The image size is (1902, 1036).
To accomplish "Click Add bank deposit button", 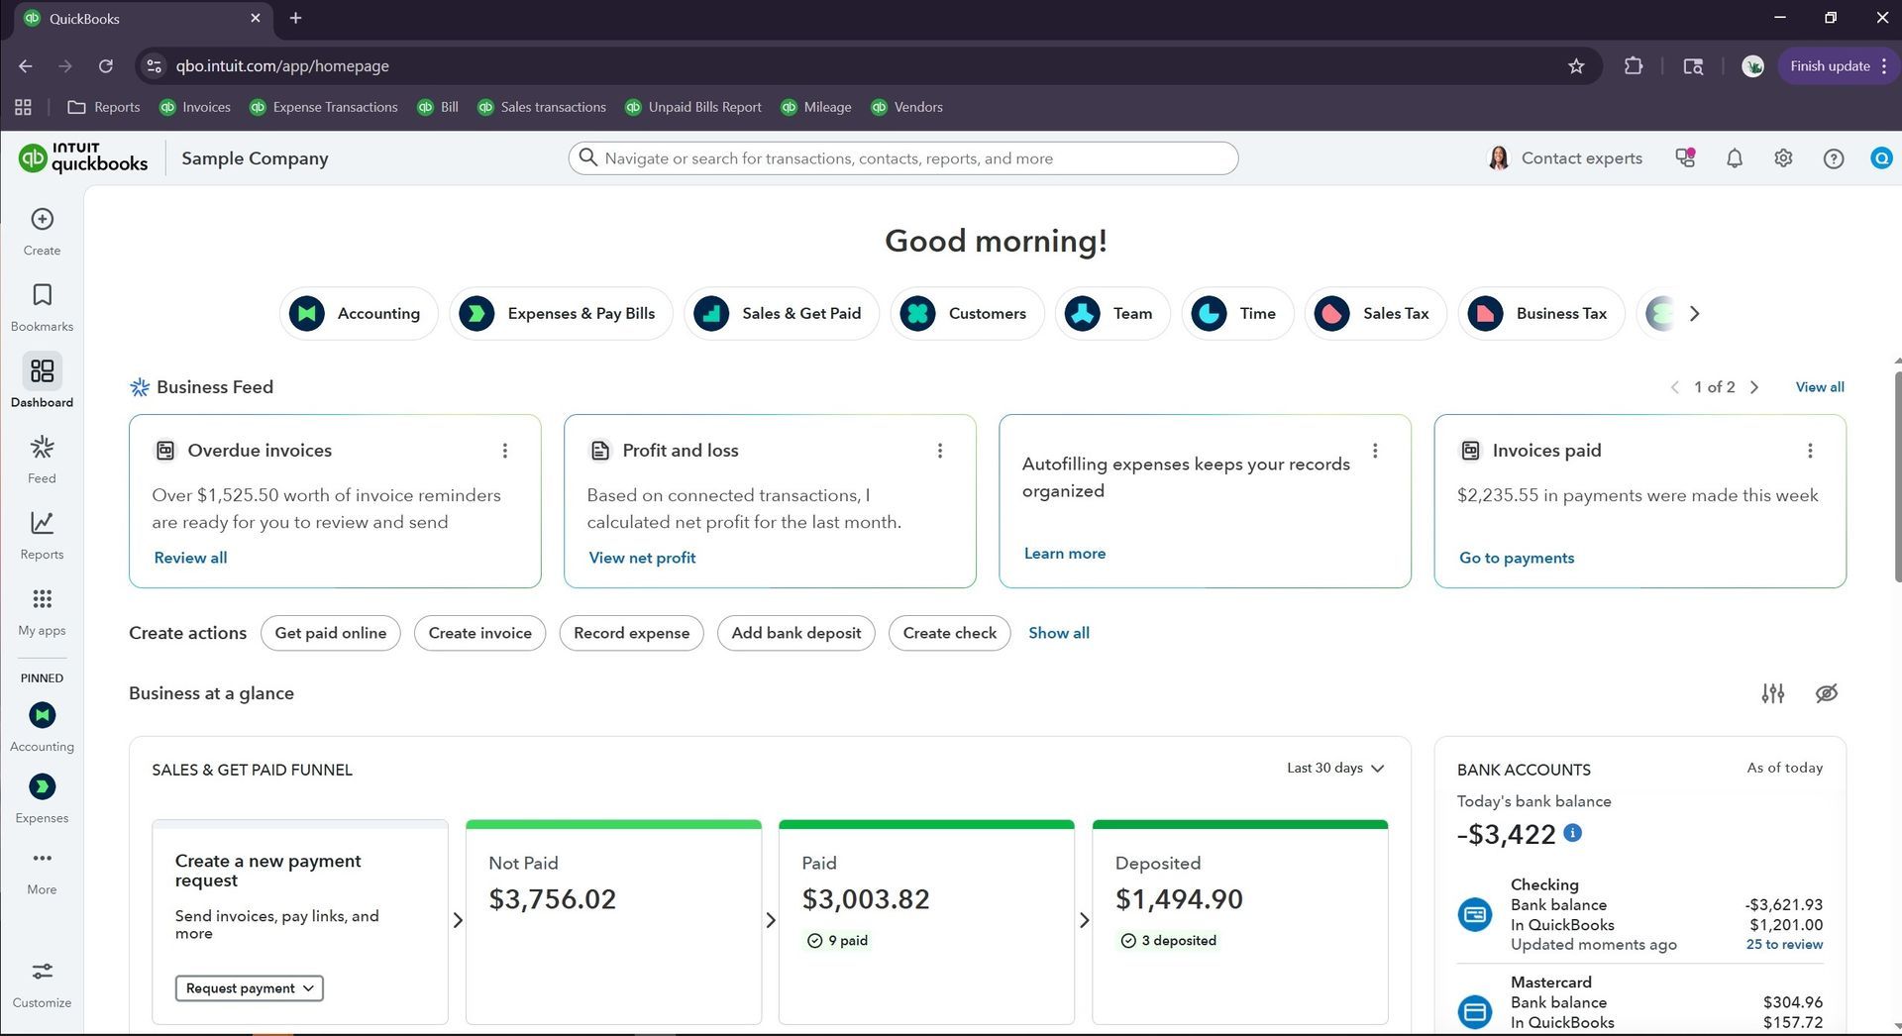I will point(796,634).
